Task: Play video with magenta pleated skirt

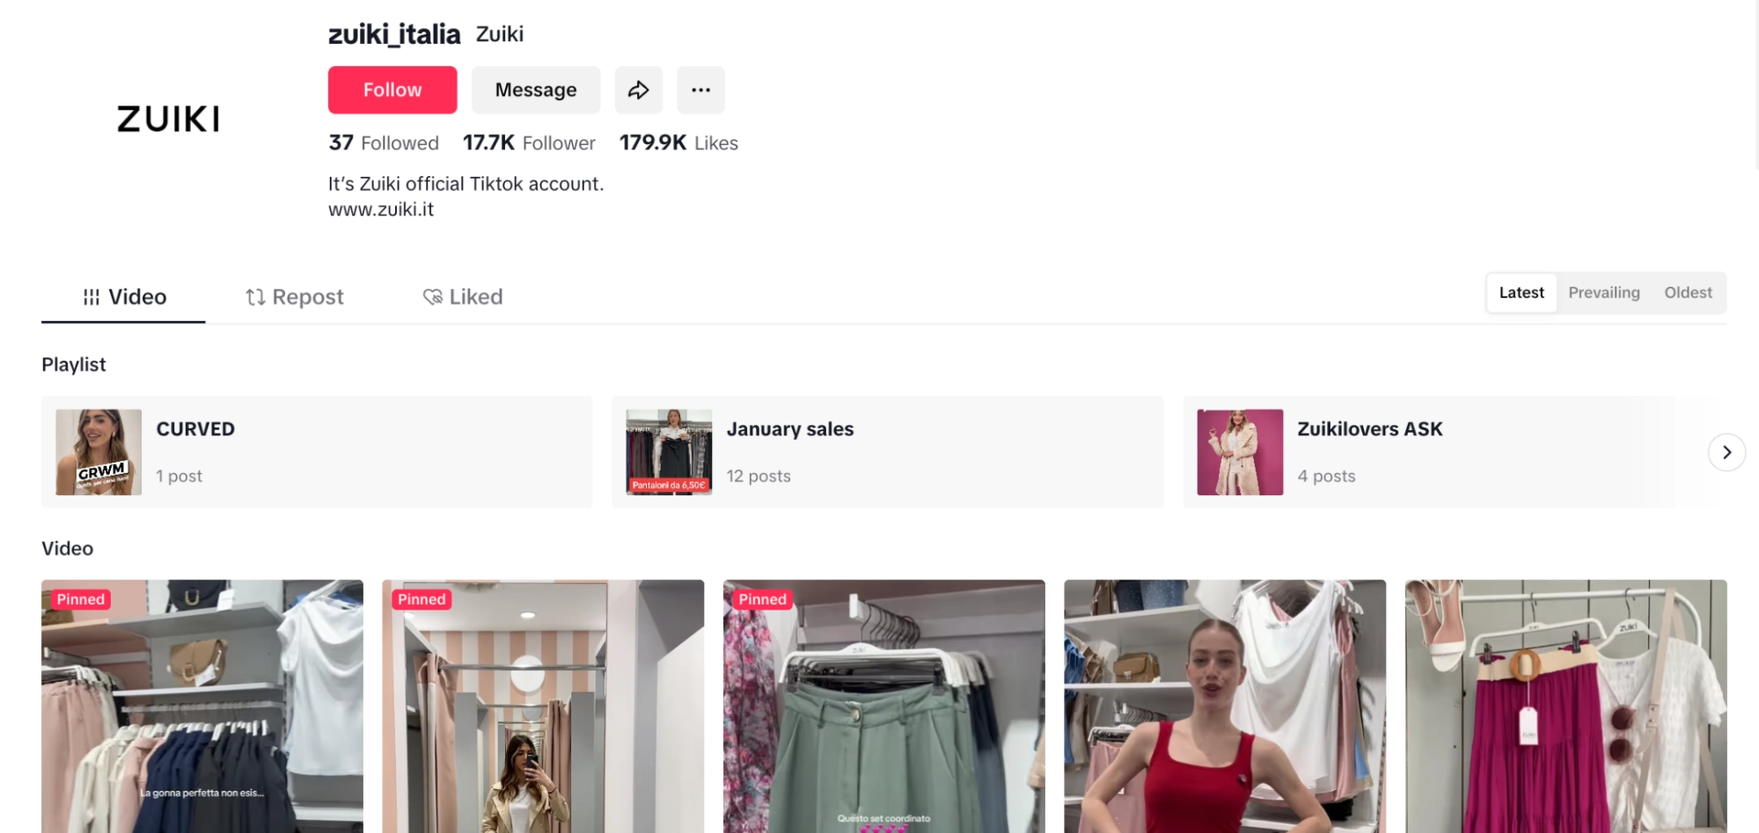Action: click(x=1565, y=706)
